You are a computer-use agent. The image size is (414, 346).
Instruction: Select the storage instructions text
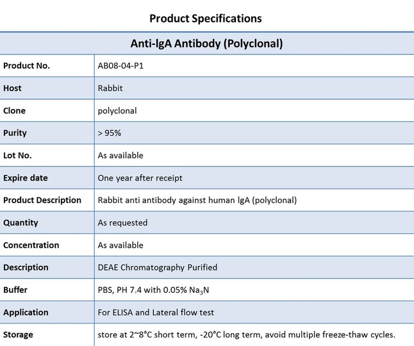point(246,335)
